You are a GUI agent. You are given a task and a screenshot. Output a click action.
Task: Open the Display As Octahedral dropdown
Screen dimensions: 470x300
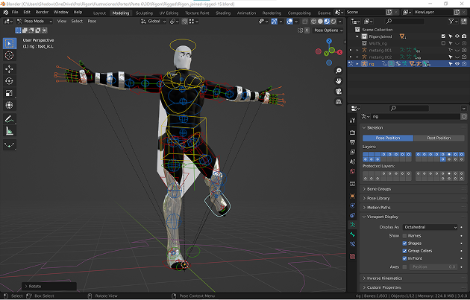[429, 227]
